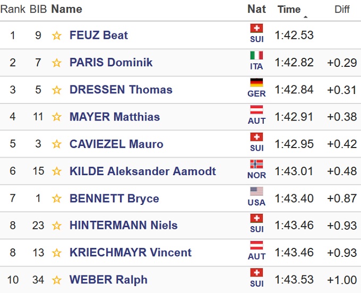Sort results by the Time column
The image size is (361, 293).
click(289, 10)
